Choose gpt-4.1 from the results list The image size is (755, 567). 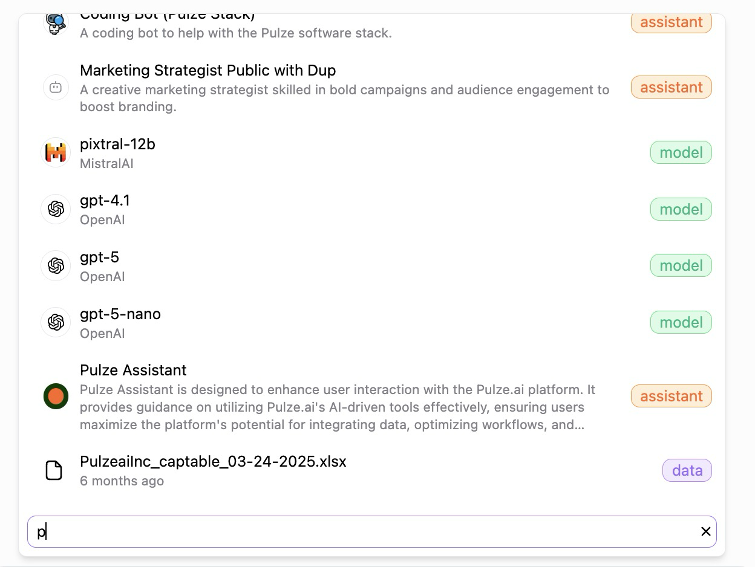(105, 201)
